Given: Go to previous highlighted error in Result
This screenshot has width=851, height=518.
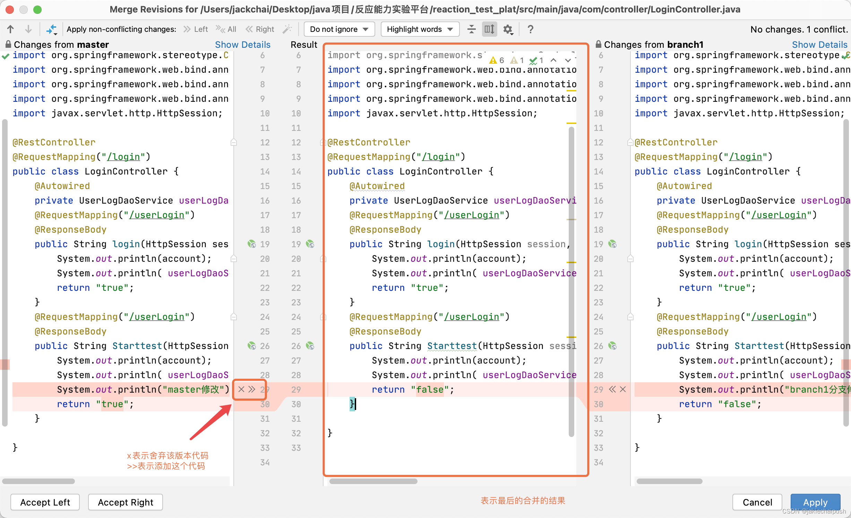Looking at the screenshot, I should 553,60.
